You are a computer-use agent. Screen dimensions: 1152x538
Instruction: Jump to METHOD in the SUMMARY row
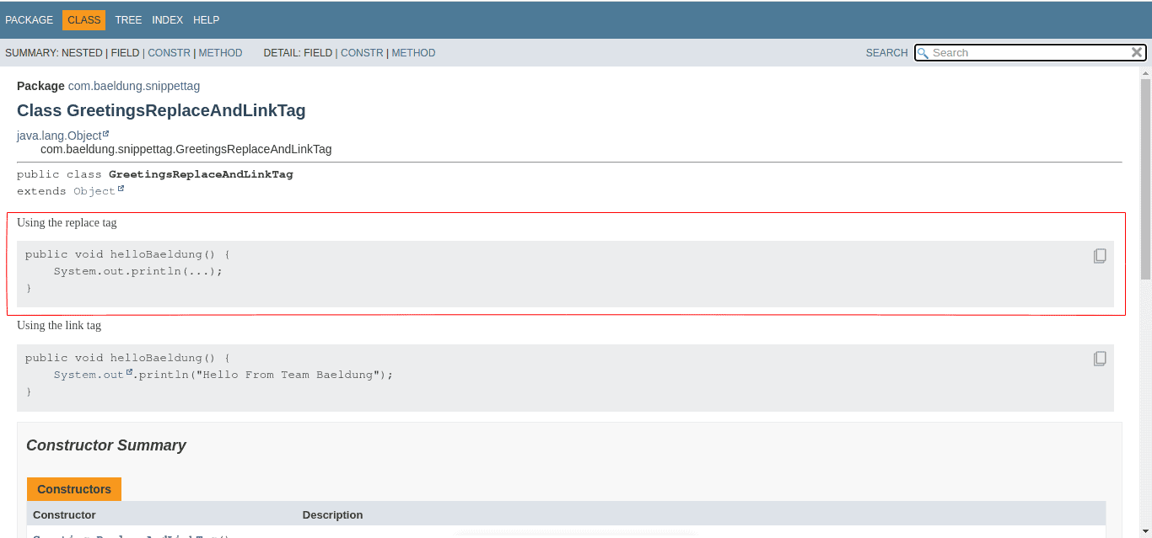pos(220,53)
